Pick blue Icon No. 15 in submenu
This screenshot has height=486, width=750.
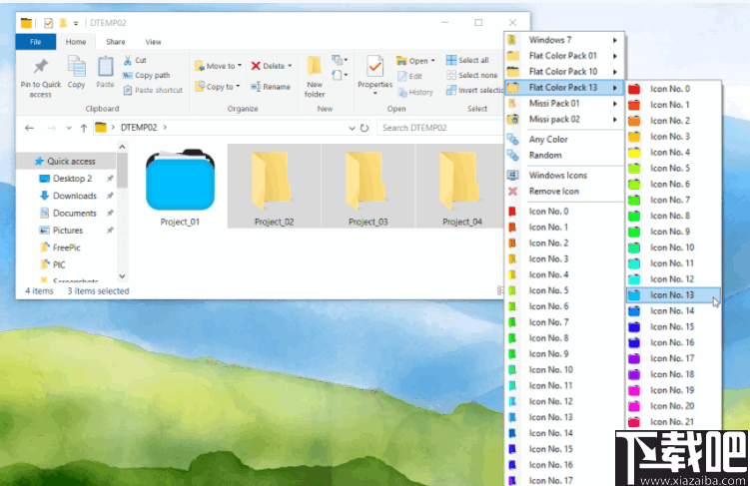tap(673, 326)
